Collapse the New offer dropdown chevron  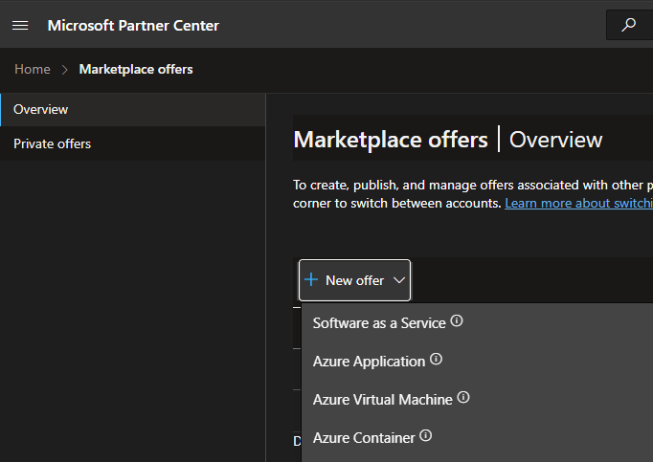[399, 280]
